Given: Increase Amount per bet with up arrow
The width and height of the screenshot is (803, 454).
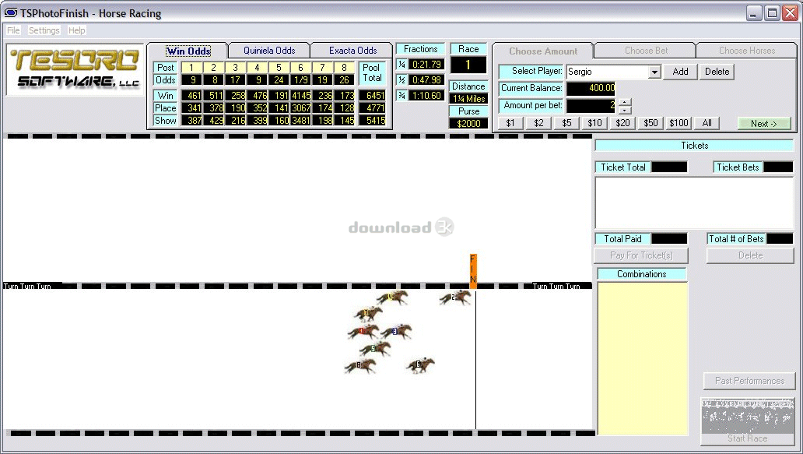Looking at the screenshot, I should 625,102.
